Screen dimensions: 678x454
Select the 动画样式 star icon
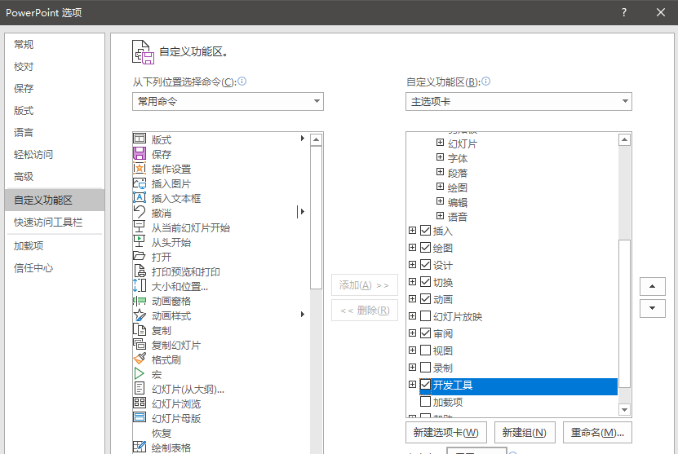[140, 315]
